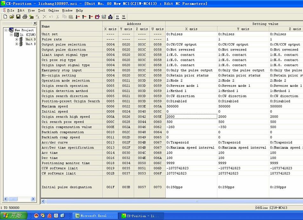Click the blue network unit toolbar icon

(x=110, y=17)
